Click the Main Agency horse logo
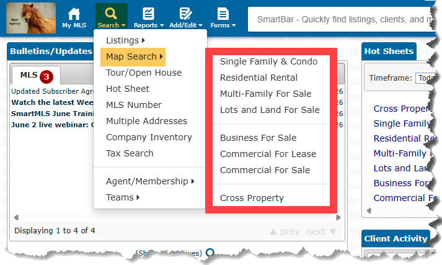Viewport: 442px width, 265px height. pos(31,18)
